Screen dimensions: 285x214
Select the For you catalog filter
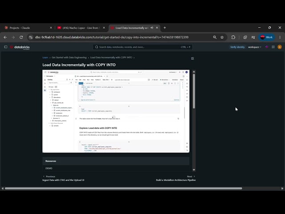pyautogui.click(x=51, y=87)
